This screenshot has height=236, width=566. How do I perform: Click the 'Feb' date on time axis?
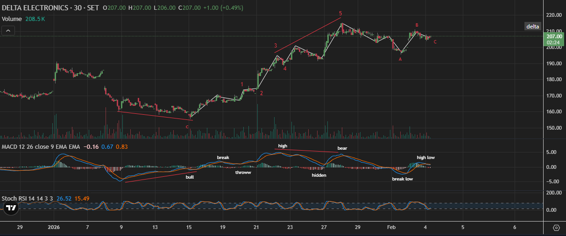tap(391, 227)
